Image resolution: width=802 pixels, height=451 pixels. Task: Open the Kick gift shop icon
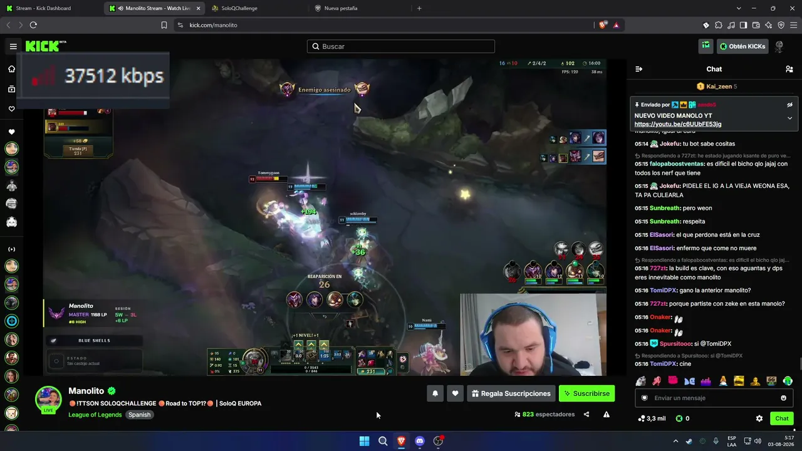(x=706, y=46)
